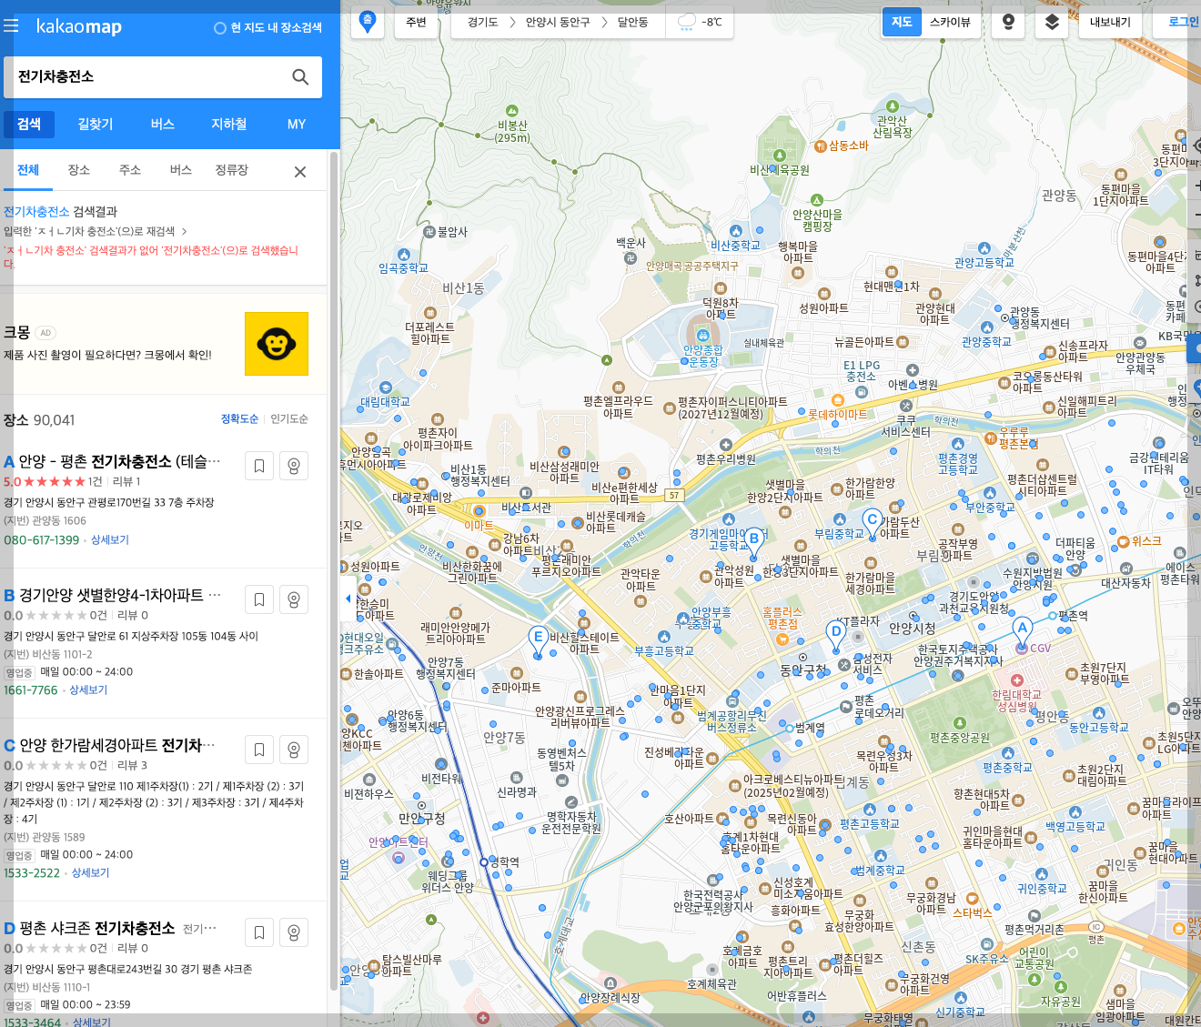
Task: Select the 주소 filter tab
Action: click(130, 170)
